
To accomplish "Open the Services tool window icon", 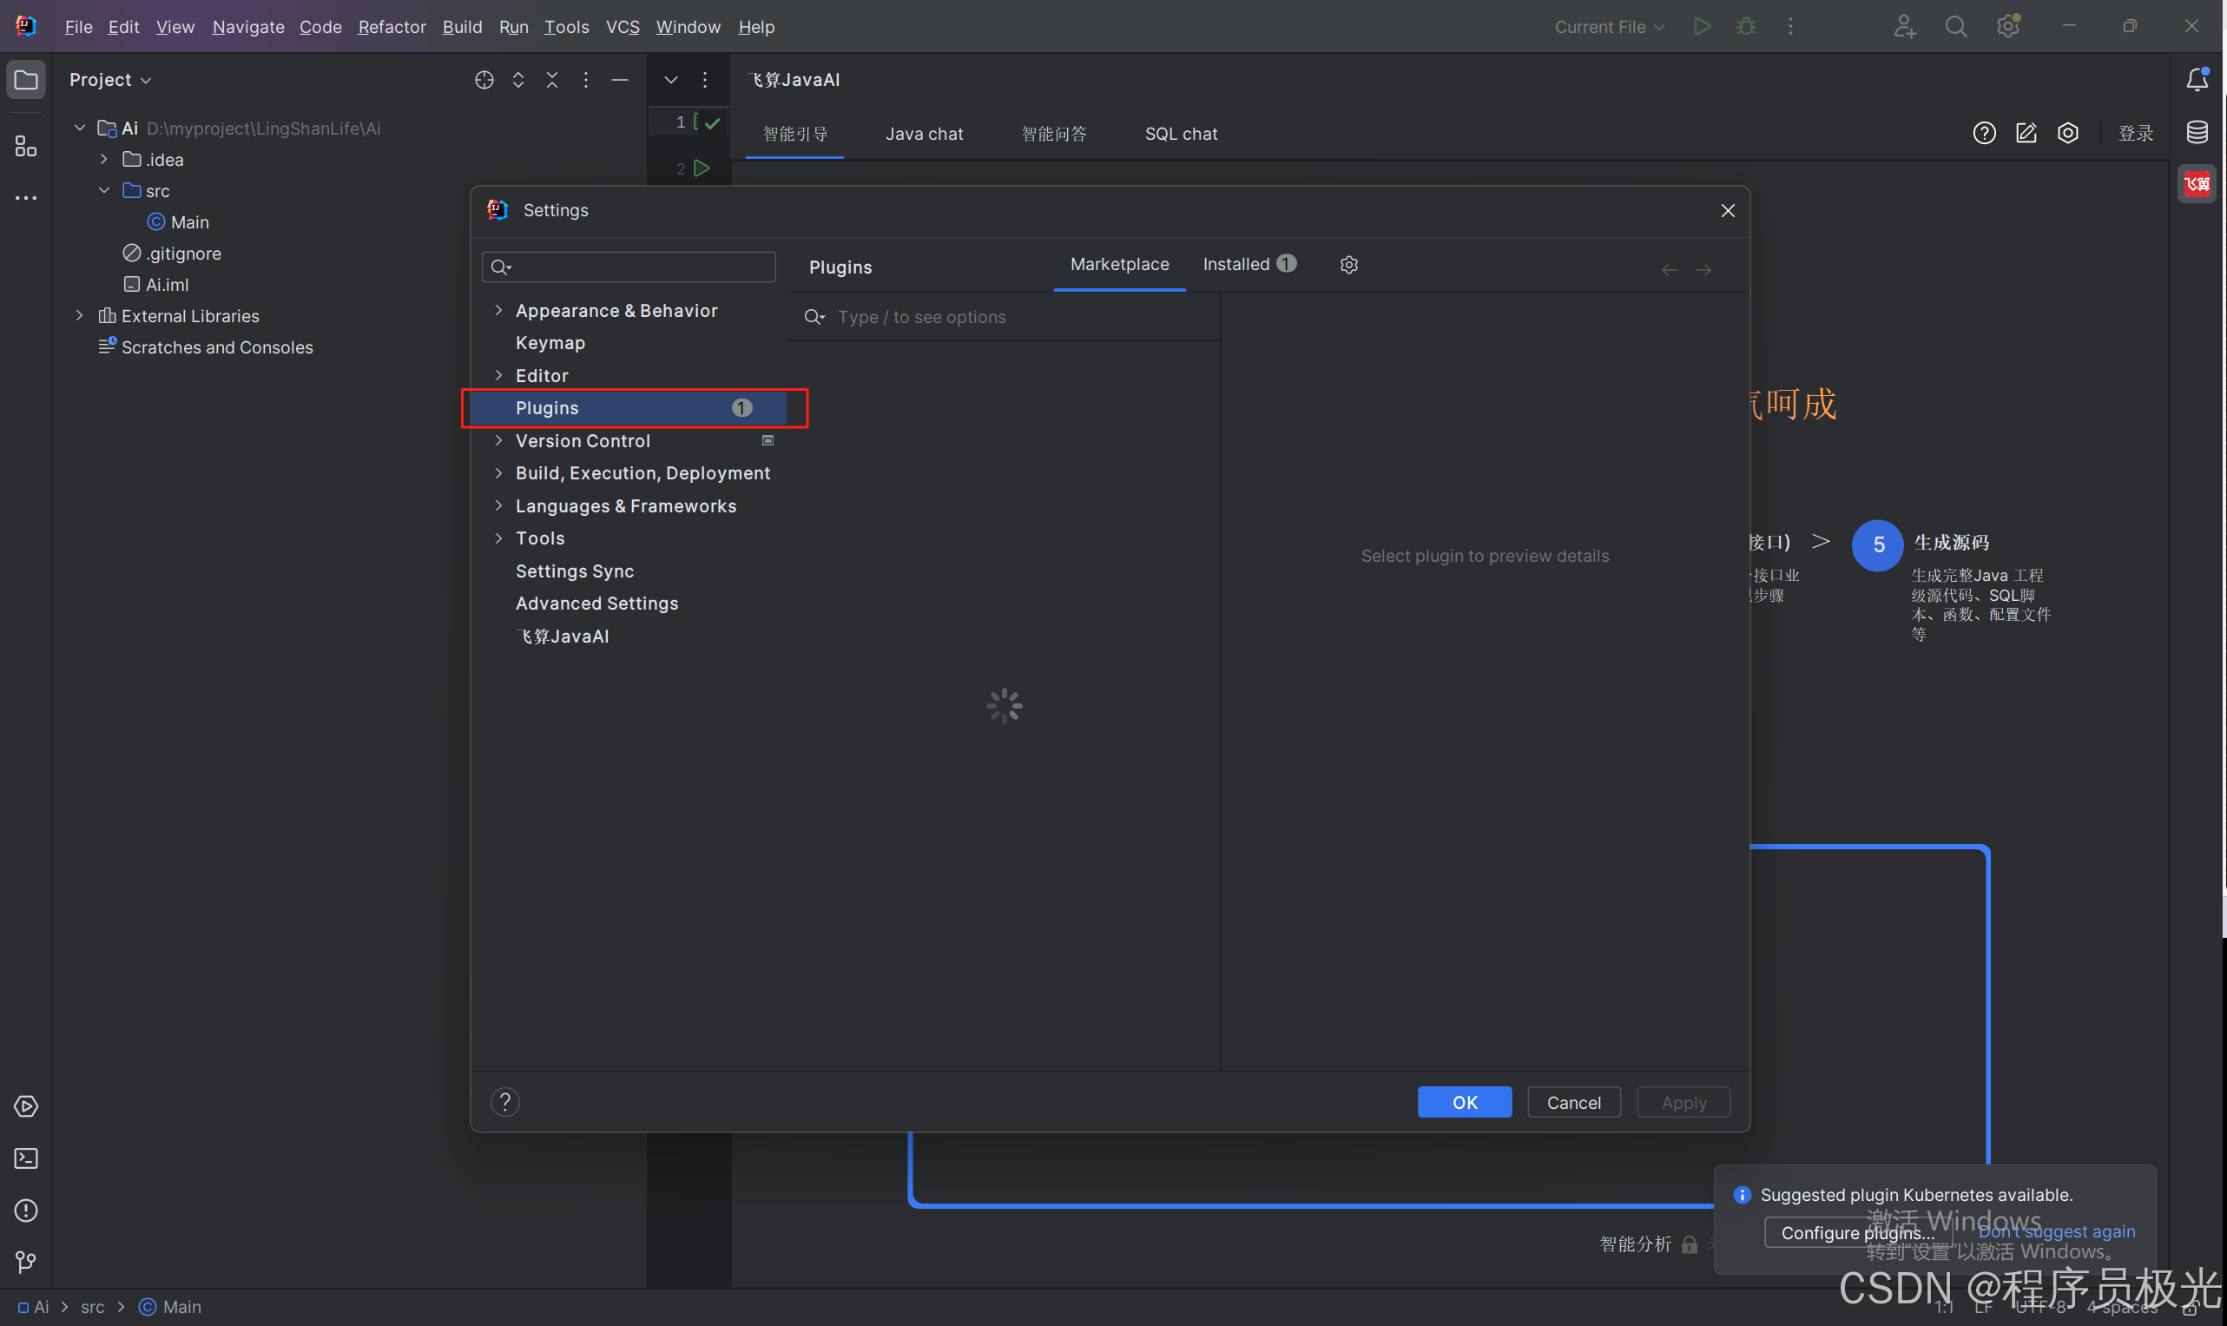I will point(26,1106).
